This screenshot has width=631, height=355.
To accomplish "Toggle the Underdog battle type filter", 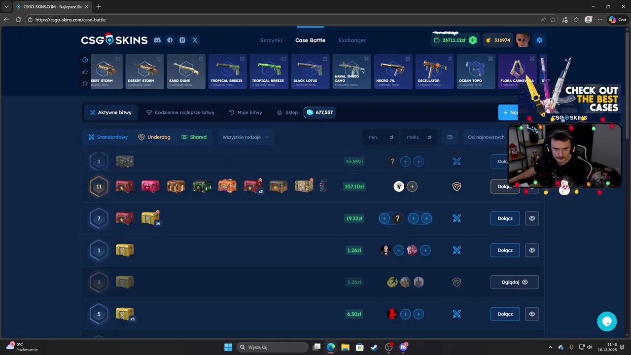I will [154, 137].
